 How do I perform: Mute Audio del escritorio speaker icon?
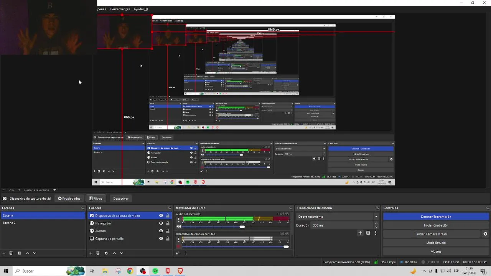[179, 227]
